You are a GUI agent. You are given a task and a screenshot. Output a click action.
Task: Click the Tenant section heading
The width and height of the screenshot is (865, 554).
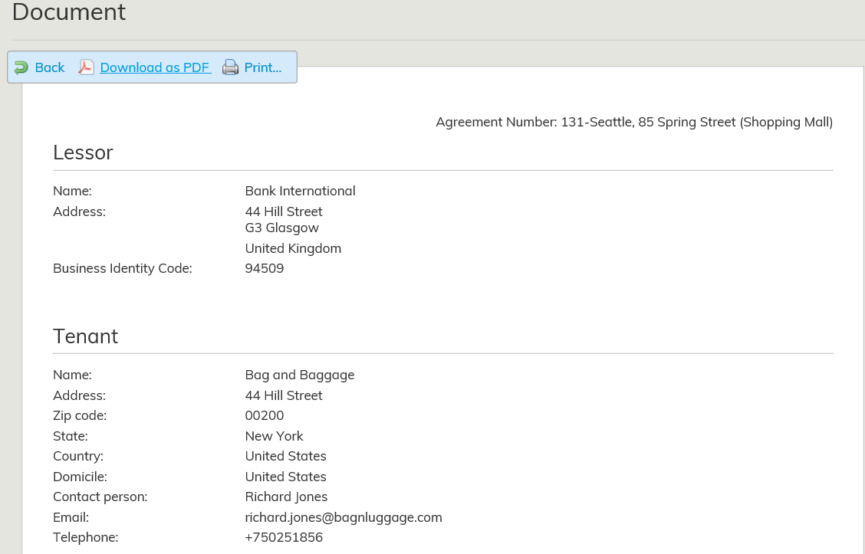pyautogui.click(x=85, y=336)
